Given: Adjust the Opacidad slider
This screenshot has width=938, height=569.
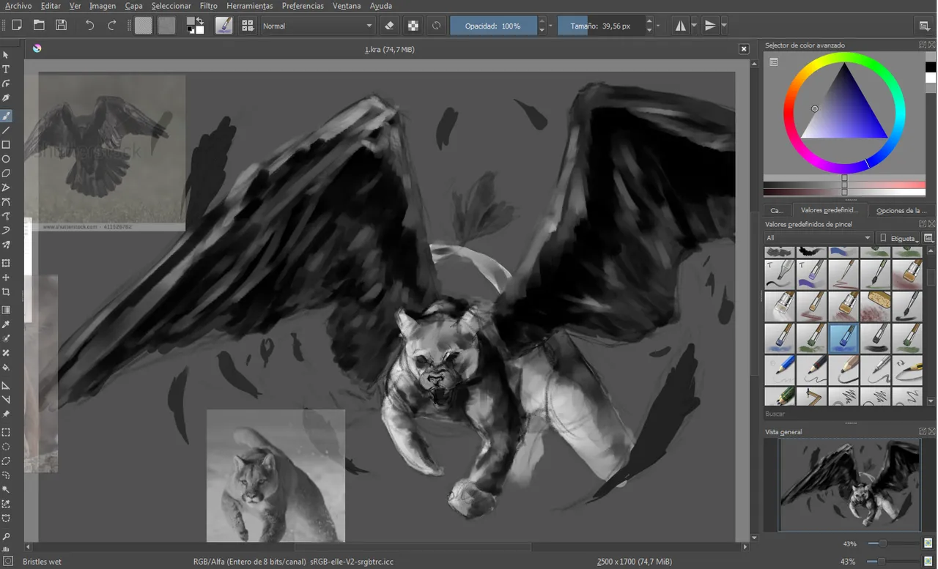Looking at the screenshot, I should (x=493, y=26).
